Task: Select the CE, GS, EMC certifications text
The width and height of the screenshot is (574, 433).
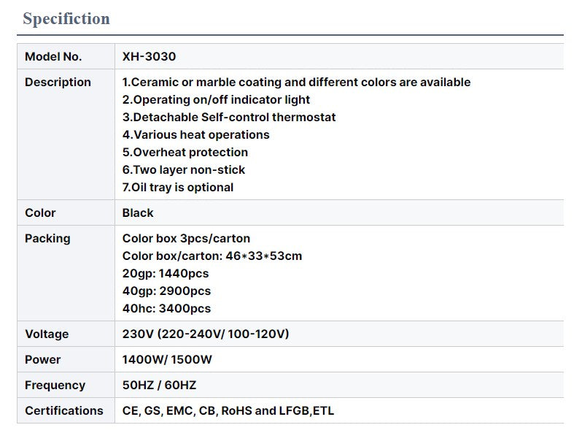Action: click(228, 411)
